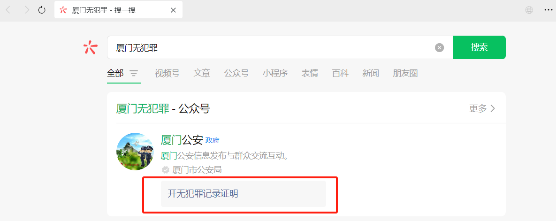
Task: Switch to the 视频号 tab
Action: pos(167,73)
